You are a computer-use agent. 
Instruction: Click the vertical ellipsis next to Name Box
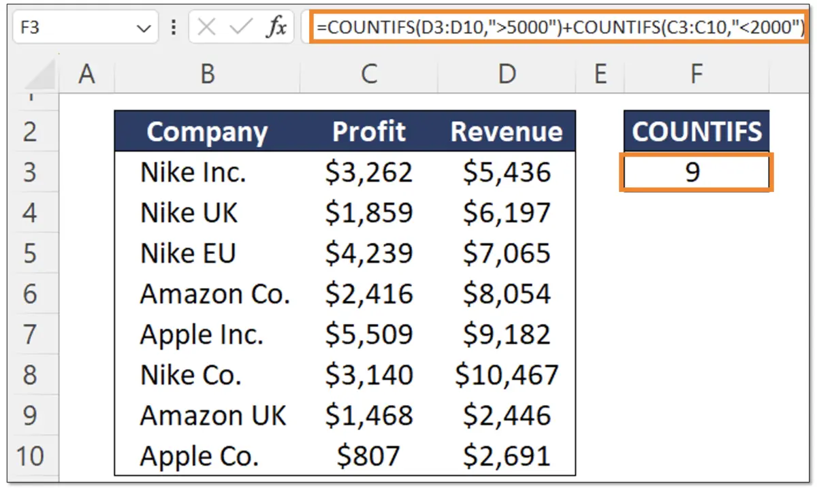tap(173, 26)
